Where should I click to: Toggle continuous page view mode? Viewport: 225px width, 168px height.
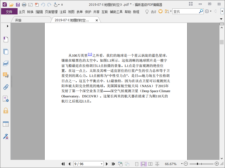(x=143, y=164)
